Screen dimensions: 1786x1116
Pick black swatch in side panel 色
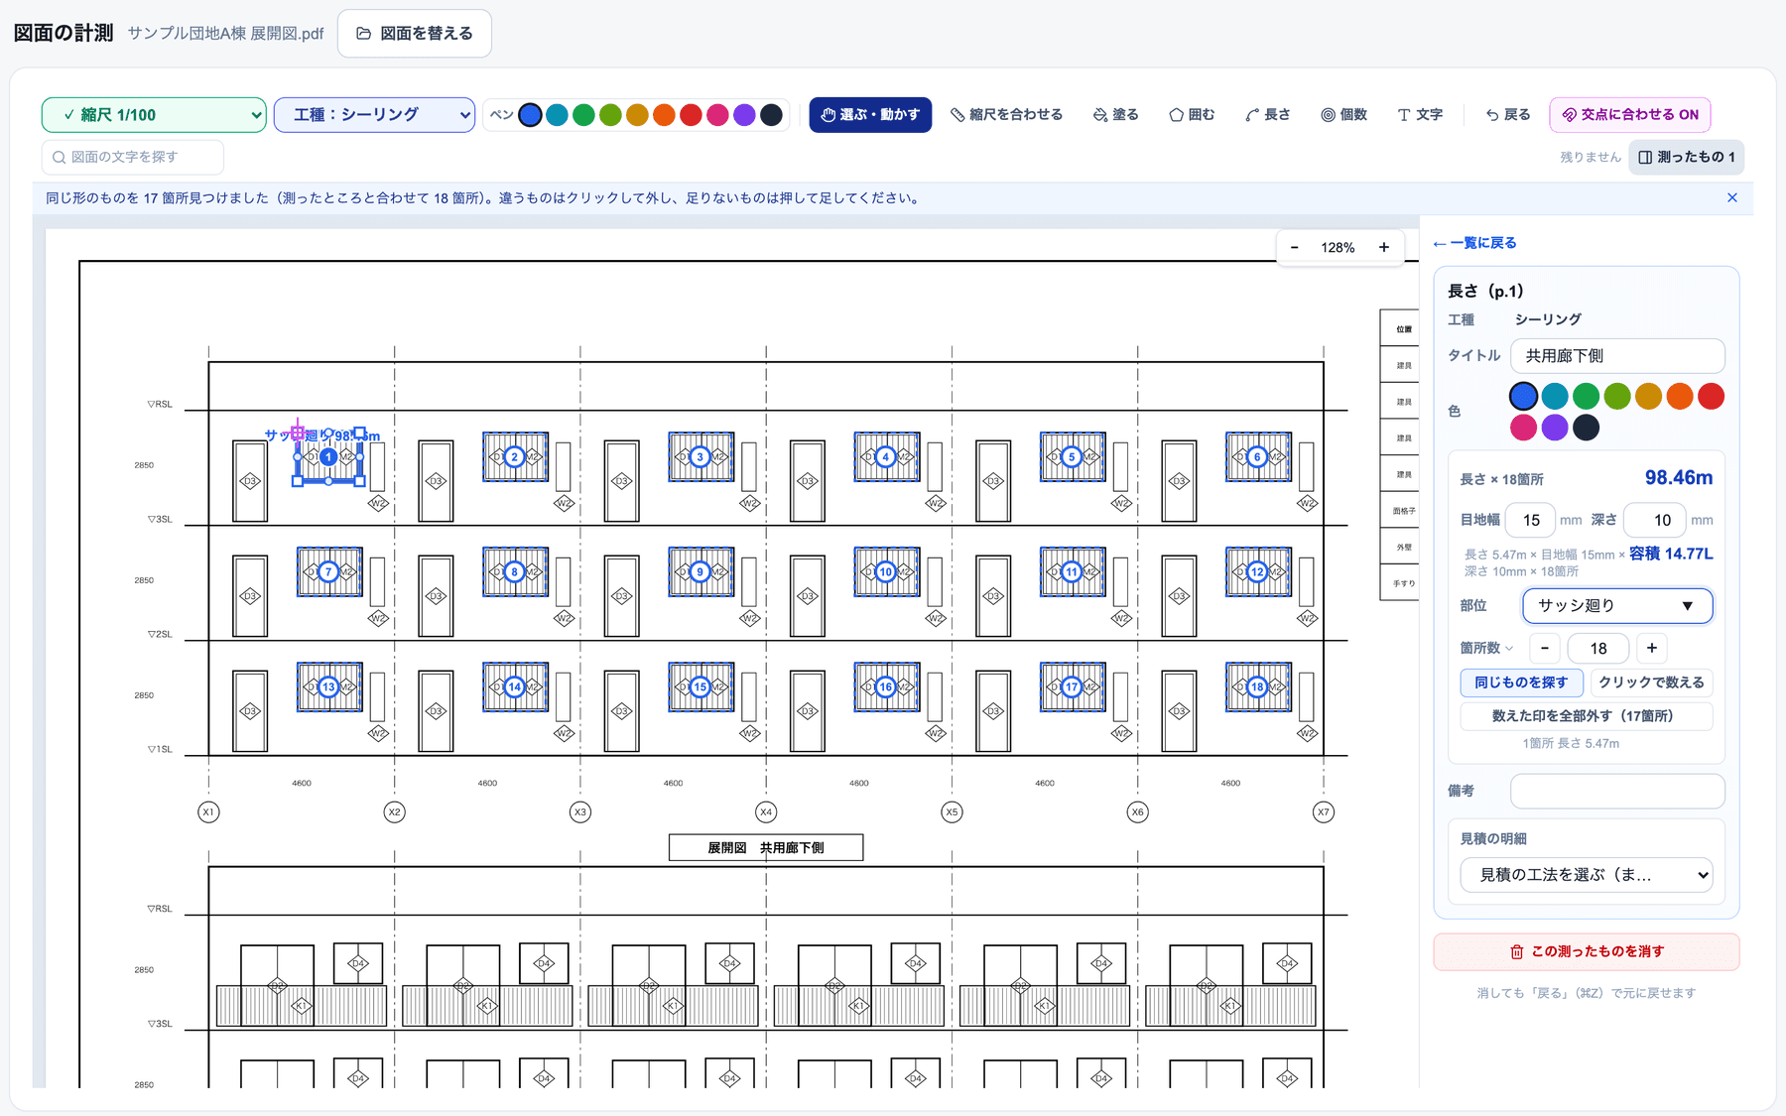(x=1587, y=428)
